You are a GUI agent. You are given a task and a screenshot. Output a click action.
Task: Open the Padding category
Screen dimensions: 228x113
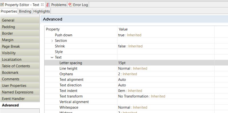click(x=20, y=27)
